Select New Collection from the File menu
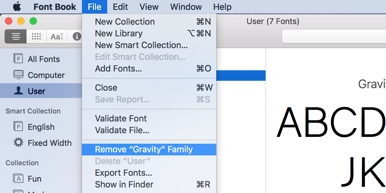Viewport: 386px width, 193px height. tap(125, 22)
